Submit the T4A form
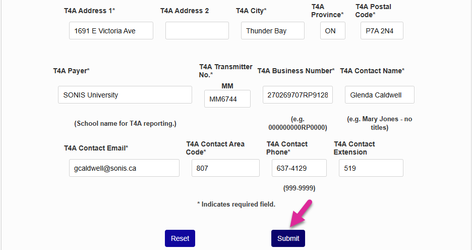This screenshot has width=472, height=250. click(288, 238)
